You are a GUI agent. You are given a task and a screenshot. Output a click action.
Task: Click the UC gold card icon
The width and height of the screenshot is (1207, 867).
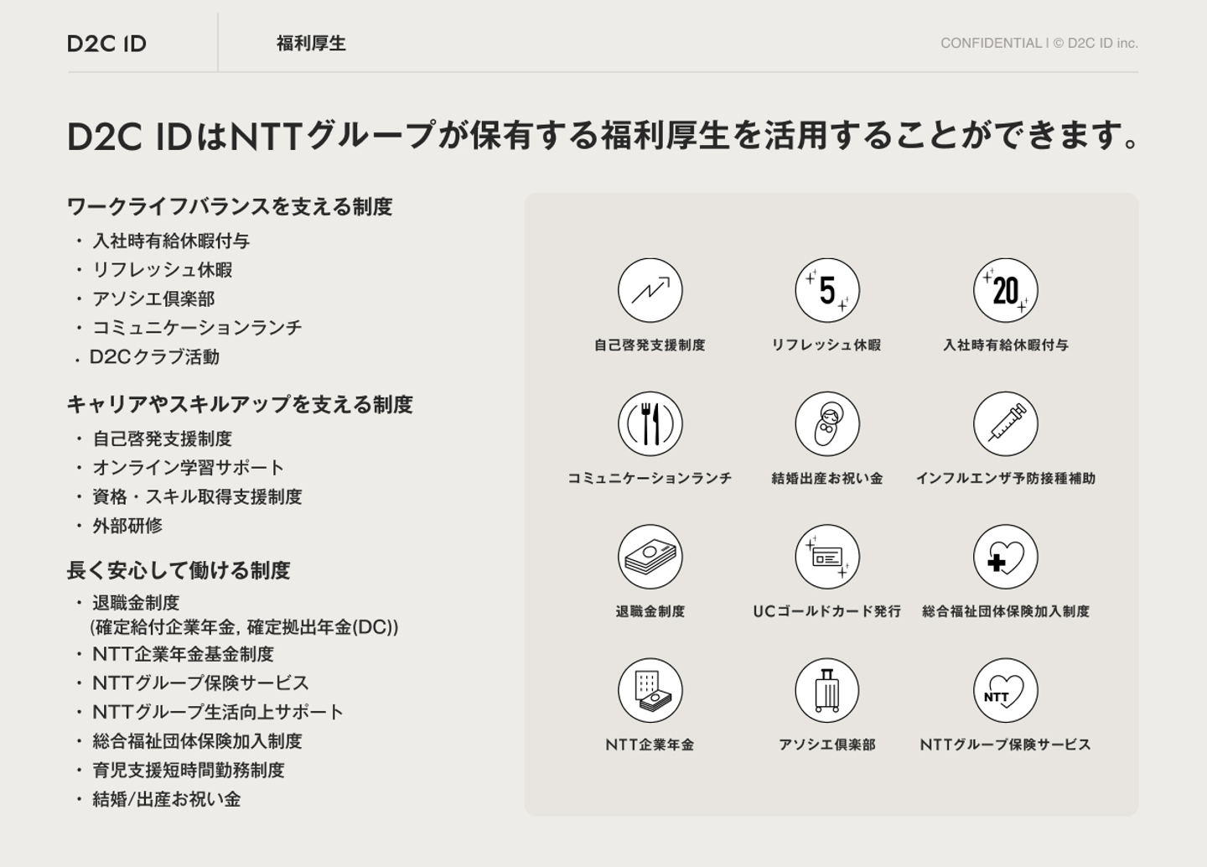827,557
